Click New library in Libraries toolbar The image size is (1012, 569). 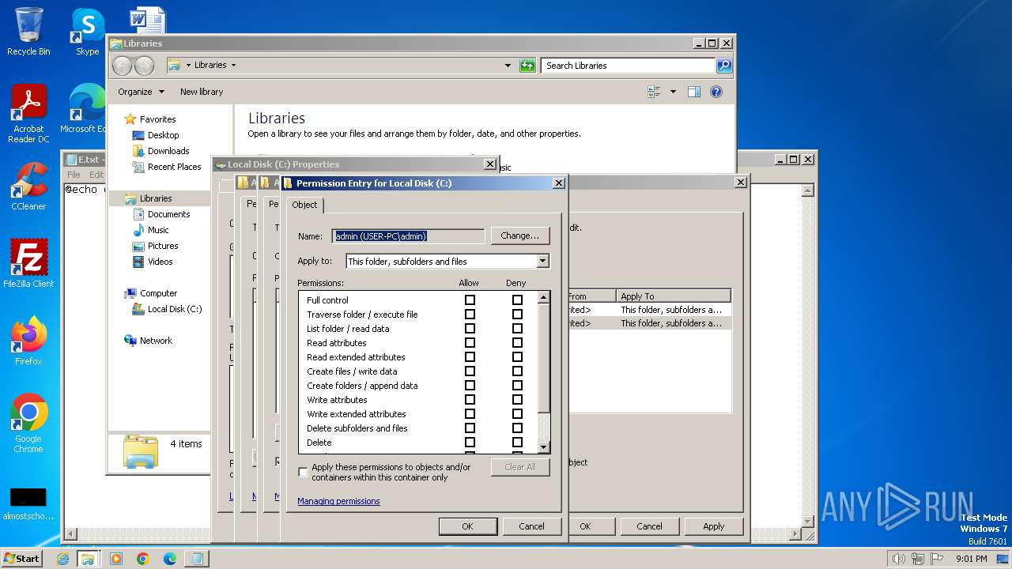(x=202, y=92)
